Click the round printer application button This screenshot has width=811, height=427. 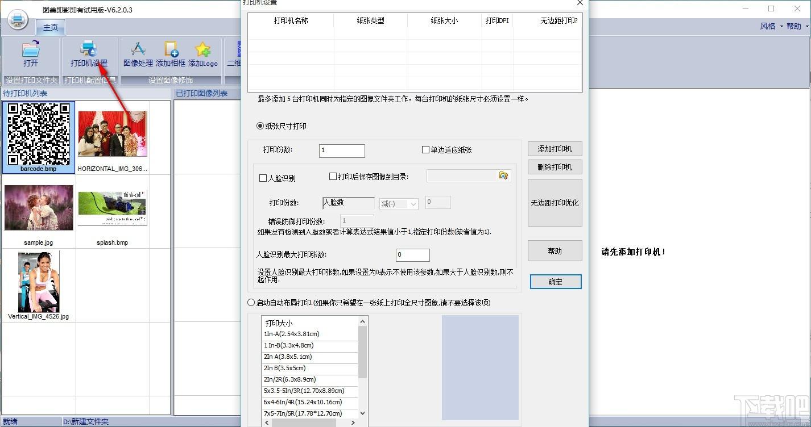(18, 20)
